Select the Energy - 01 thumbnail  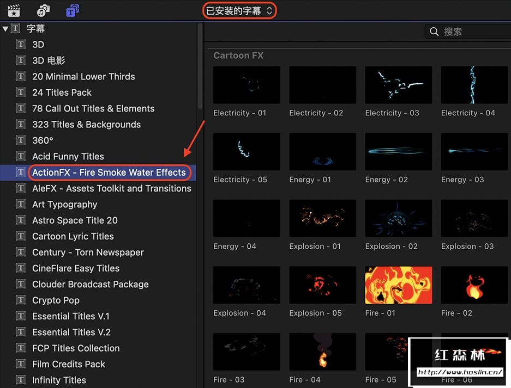[x=323, y=152]
